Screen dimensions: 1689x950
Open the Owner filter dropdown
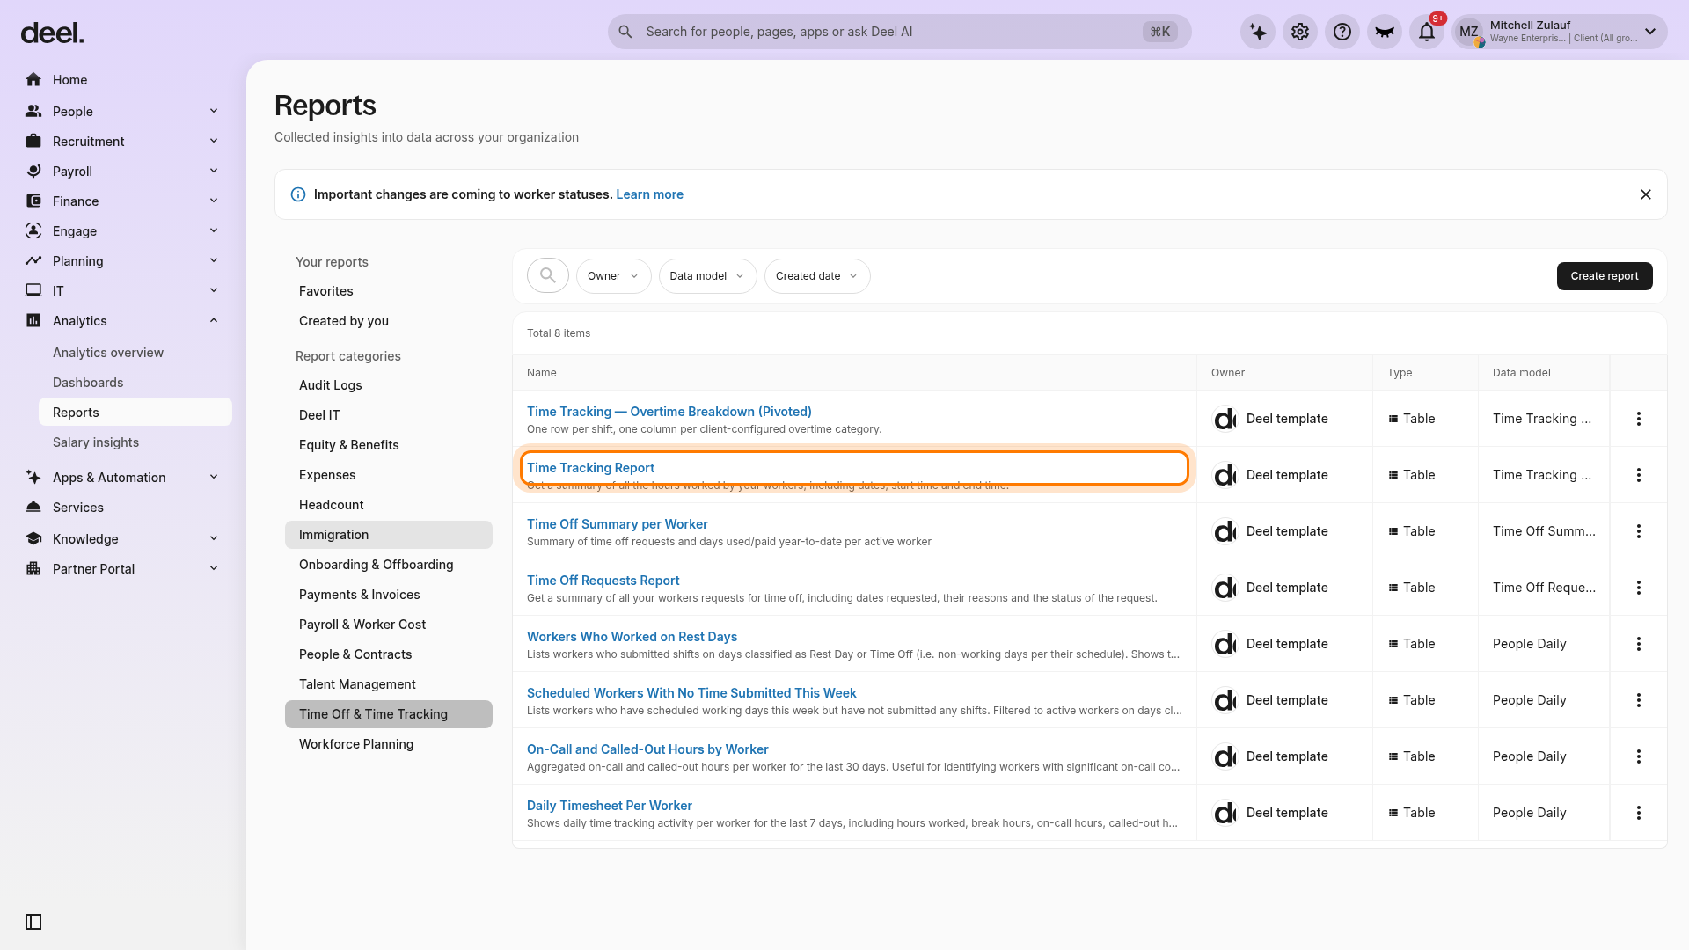[x=613, y=276]
